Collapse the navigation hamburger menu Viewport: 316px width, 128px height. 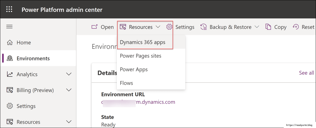click(x=10, y=27)
